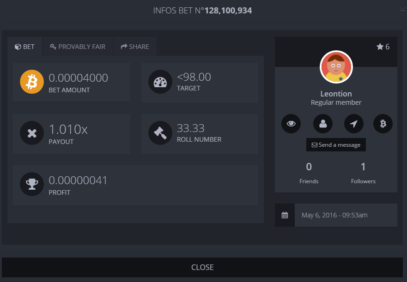
Task: Click the gauge icon beside TARGET
Action: coord(160,82)
